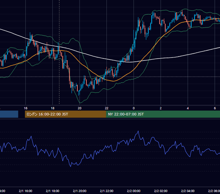Click the 0 hour label on price chart axis

134,108
